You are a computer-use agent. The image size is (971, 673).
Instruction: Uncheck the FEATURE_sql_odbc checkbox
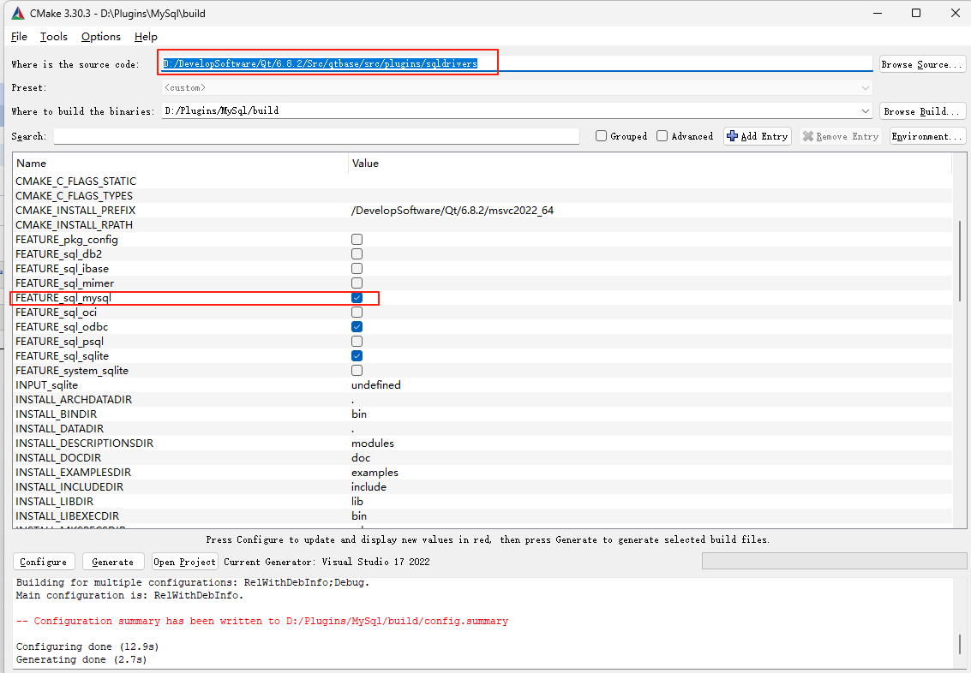(357, 326)
